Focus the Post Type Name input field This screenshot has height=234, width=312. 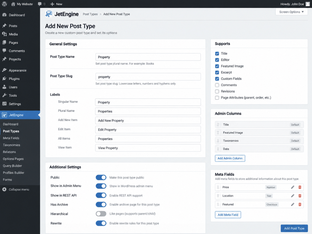click(148, 57)
